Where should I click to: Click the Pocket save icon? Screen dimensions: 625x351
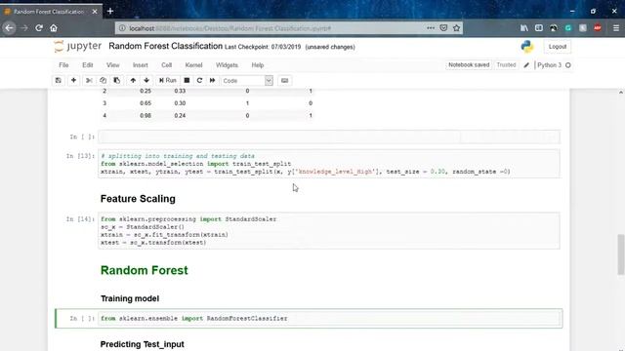click(443, 28)
